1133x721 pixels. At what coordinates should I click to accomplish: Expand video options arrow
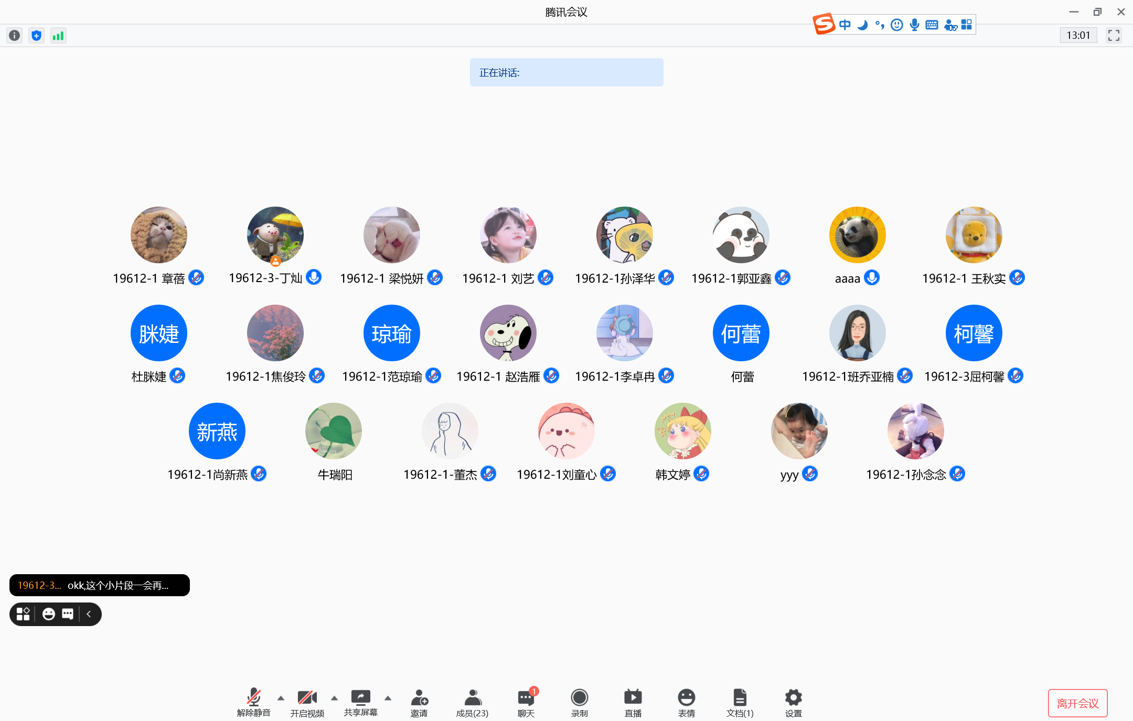[334, 698]
